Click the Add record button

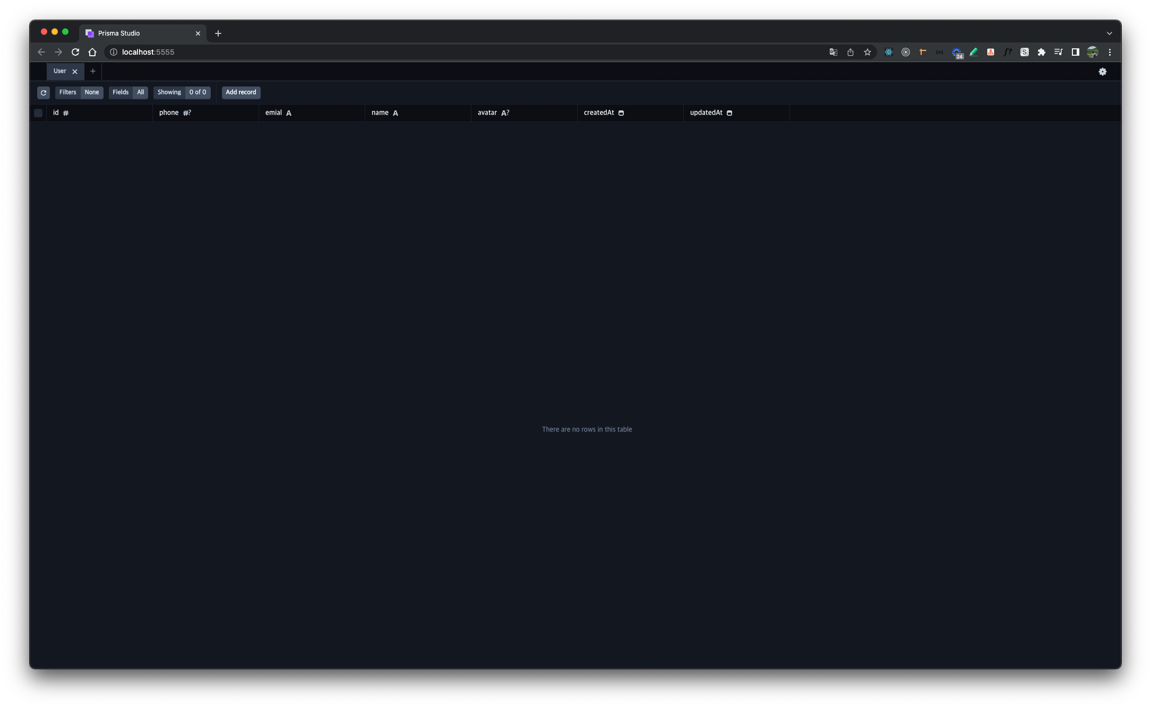coord(240,92)
